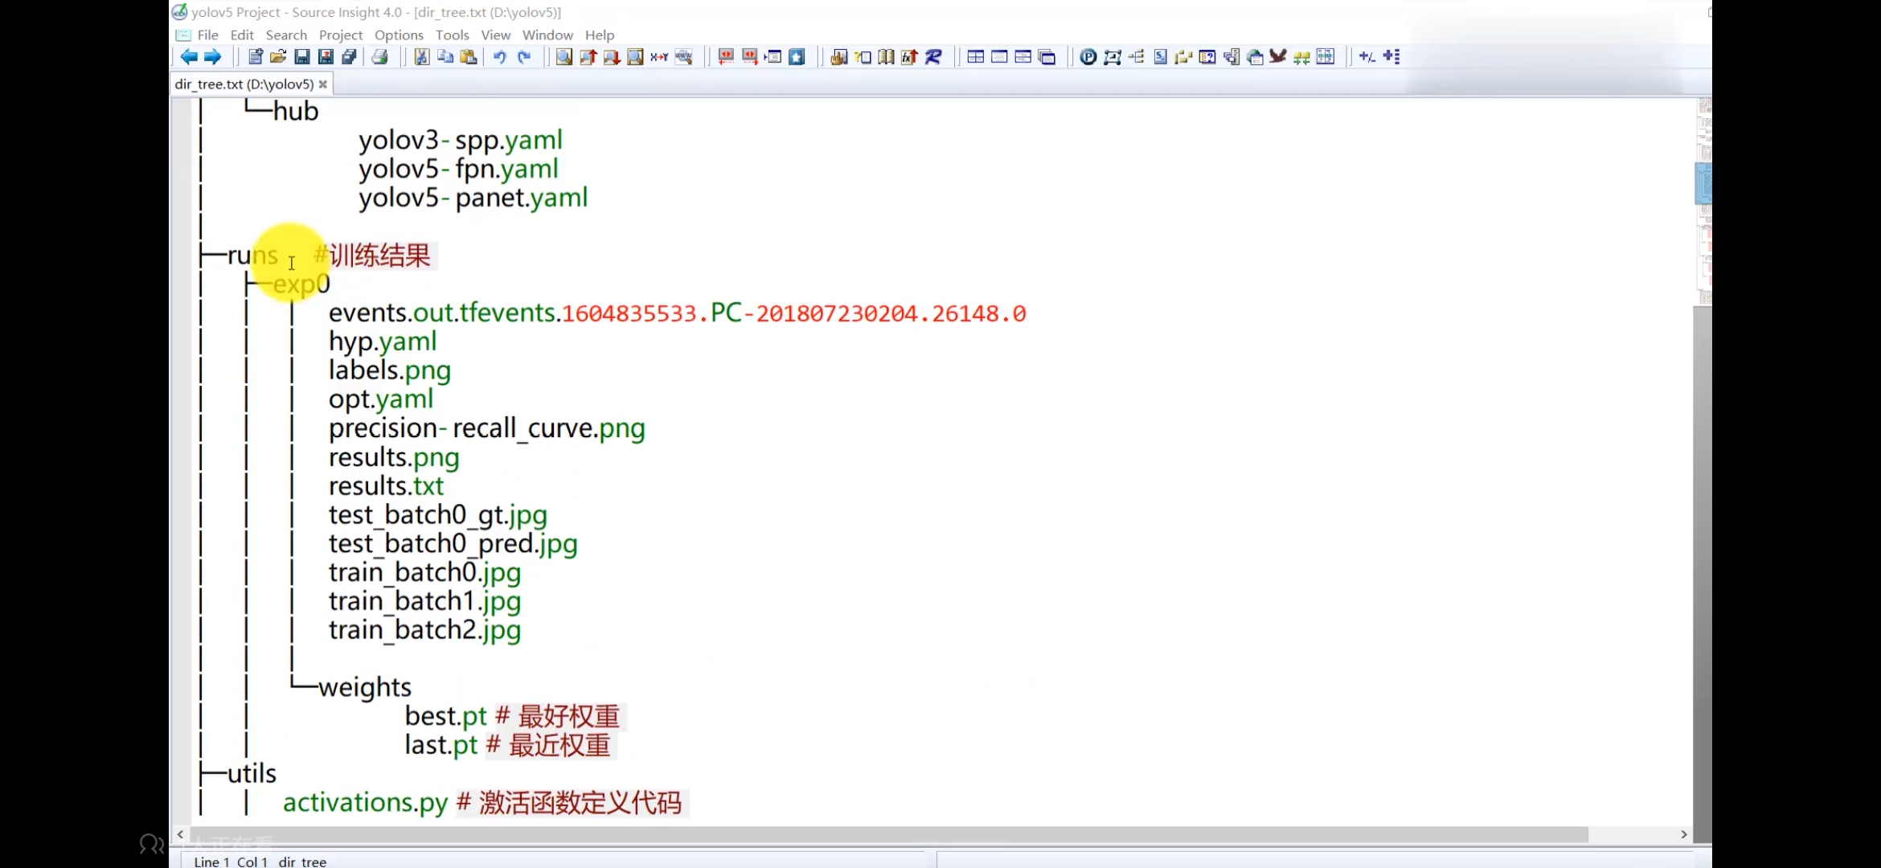Open the Project menu

tap(341, 35)
